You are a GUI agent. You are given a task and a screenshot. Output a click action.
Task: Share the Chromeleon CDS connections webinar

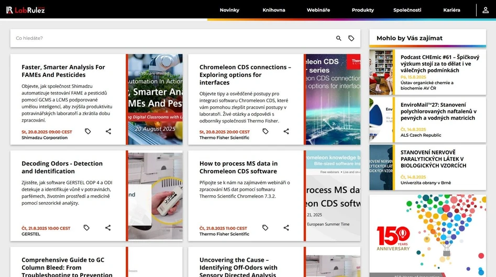[286, 131]
